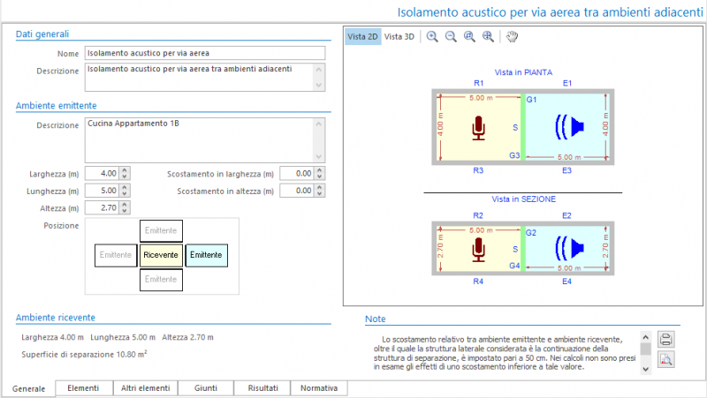The image size is (707, 398).
Task: Select the right highlighted Emittente position box
Action: [206, 255]
